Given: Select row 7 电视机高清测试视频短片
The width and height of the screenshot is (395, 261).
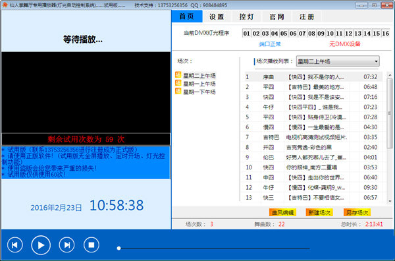Looking at the screenshot, I should pos(313,137).
